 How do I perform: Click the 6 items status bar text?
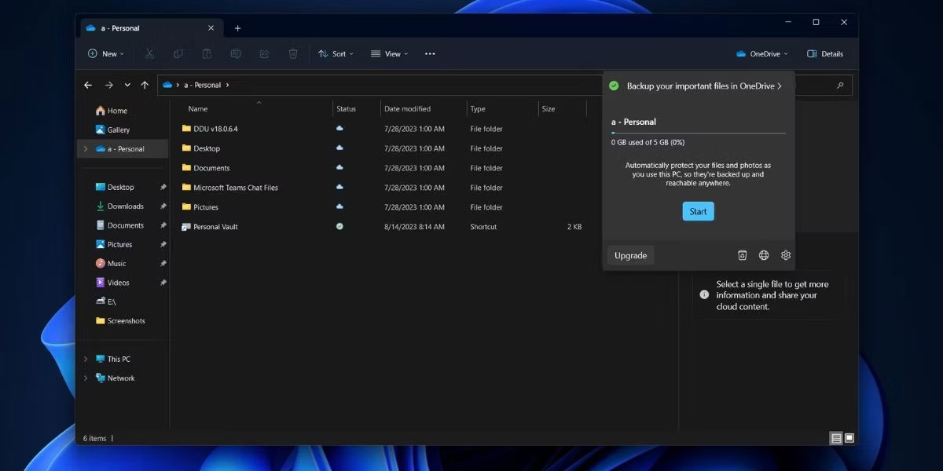click(x=94, y=438)
